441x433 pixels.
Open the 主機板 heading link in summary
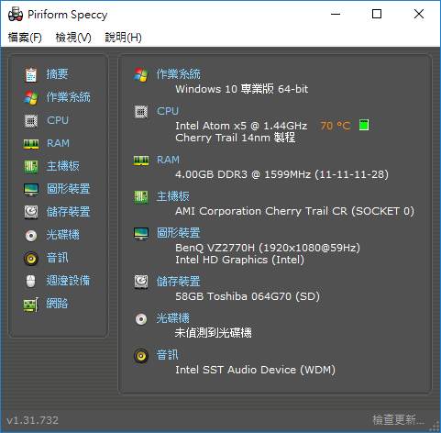click(x=173, y=196)
